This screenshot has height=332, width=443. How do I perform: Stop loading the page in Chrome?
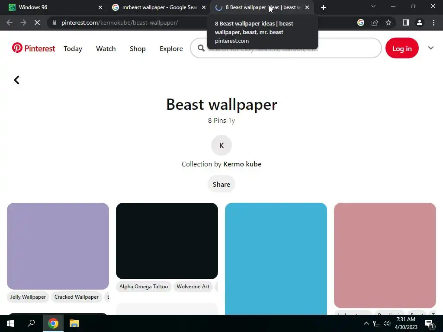tap(37, 22)
